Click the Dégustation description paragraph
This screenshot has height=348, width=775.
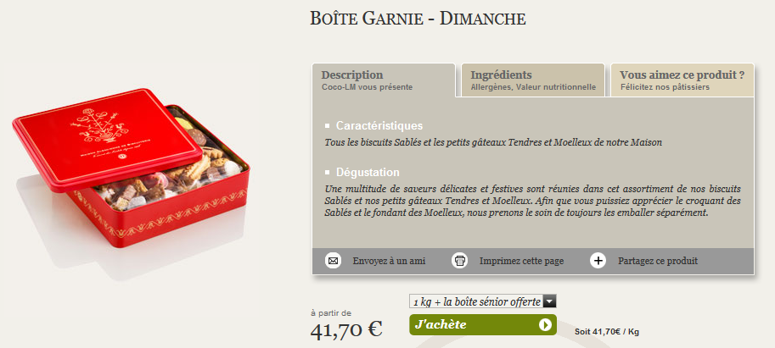coord(533,201)
